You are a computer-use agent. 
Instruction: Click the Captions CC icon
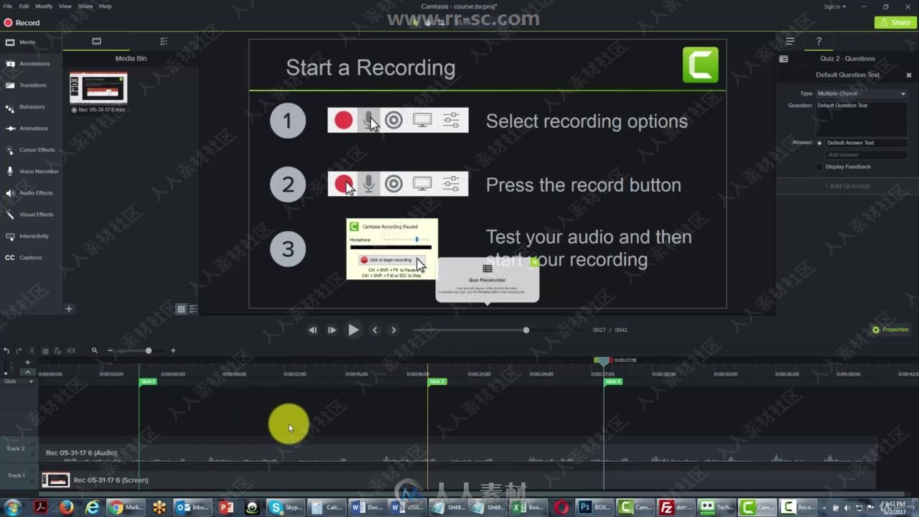click(x=10, y=258)
